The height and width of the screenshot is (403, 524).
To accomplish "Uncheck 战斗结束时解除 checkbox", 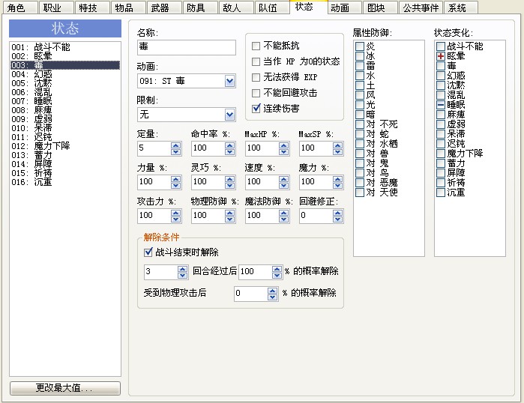I will 148,252.
